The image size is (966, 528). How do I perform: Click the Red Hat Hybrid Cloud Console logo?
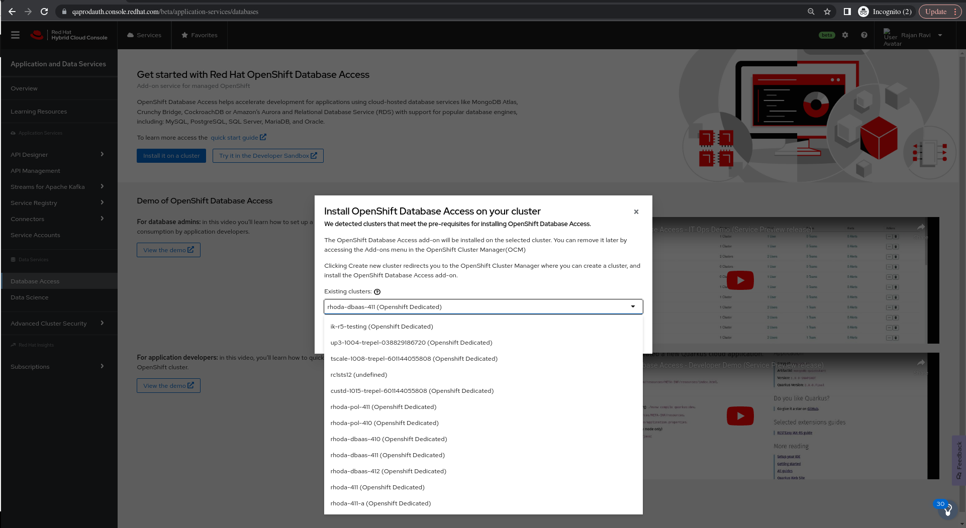(x=69, y=35)
